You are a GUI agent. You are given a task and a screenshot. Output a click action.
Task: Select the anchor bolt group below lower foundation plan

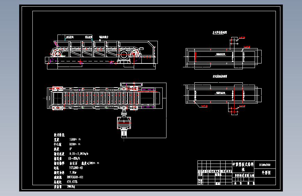click(234, 111)
